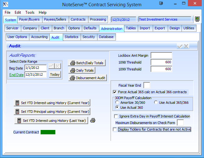This screenshot has width=204, height=158.
Task: Click the system date 12/31/2012 field
Action: point(124,19)
